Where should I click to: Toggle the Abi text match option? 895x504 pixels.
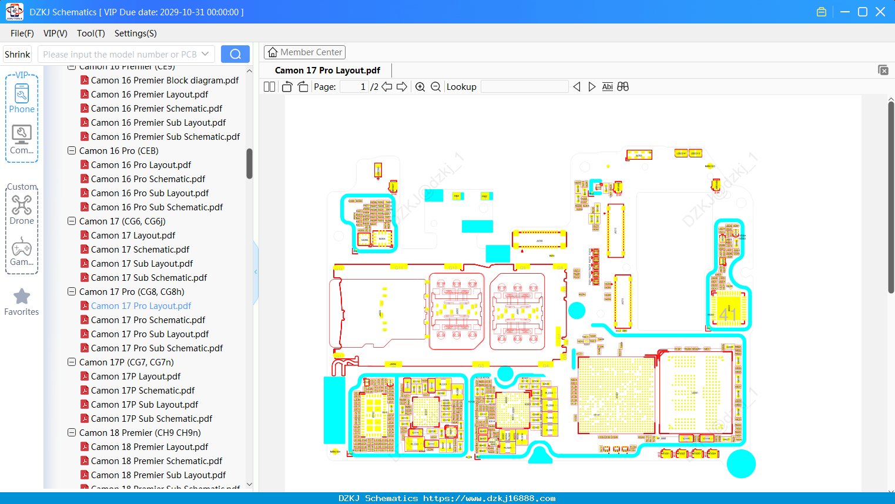[608, 87]
